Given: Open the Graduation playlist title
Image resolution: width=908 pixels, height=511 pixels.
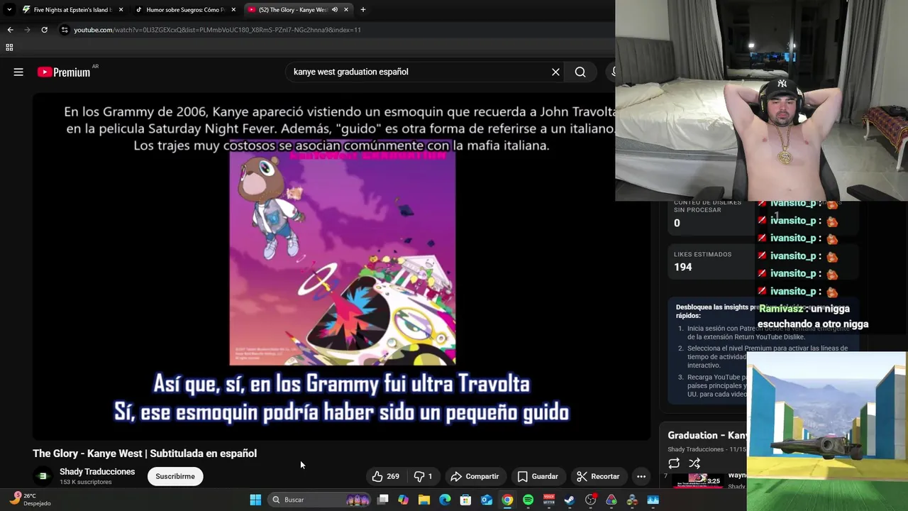Looking at the screenshot, I should [707, 435].
